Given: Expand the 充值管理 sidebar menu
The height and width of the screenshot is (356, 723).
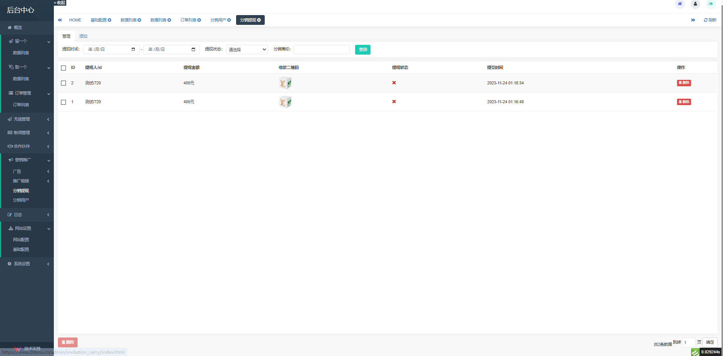Looking at the screenshot, I should pos(27,119).
